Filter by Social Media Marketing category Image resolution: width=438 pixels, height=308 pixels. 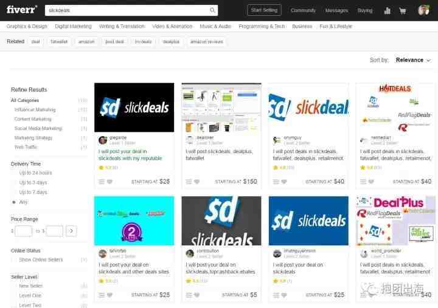point(38,128)
